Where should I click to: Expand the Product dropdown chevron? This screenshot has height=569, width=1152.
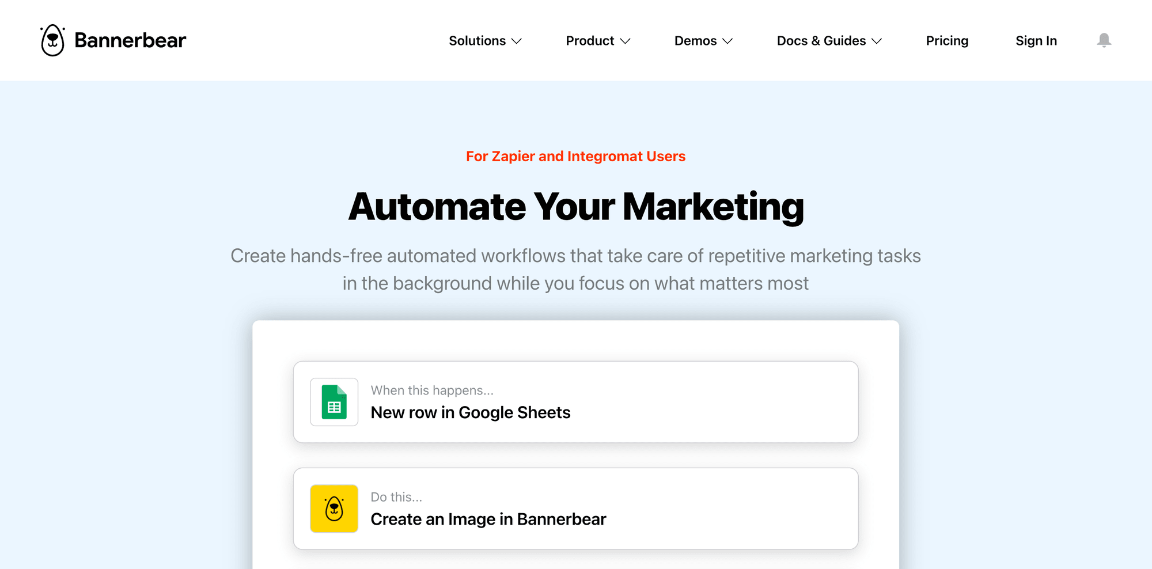coord(625,41)
